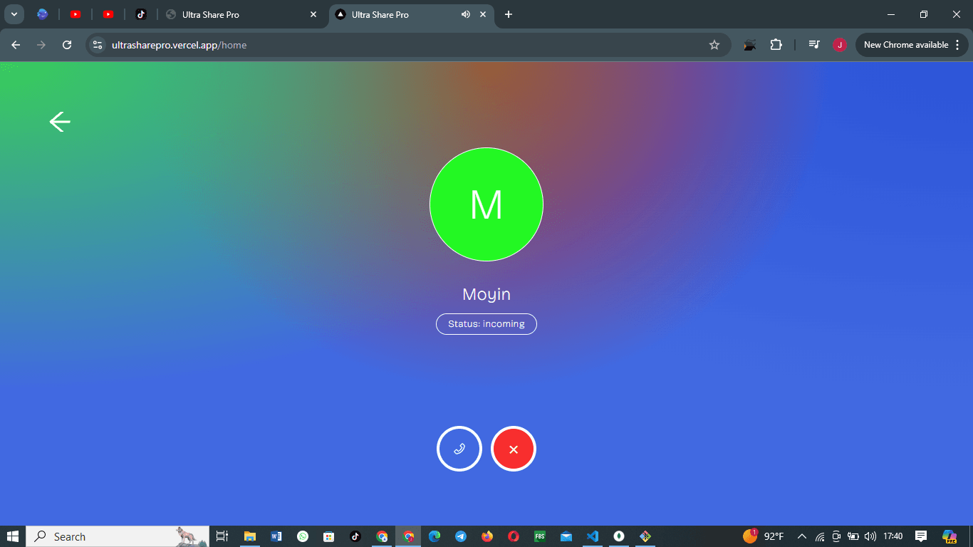This screenshot has width=973, height=547.
Task: Open the 92°F weather widget
Action: pos(764,536)
